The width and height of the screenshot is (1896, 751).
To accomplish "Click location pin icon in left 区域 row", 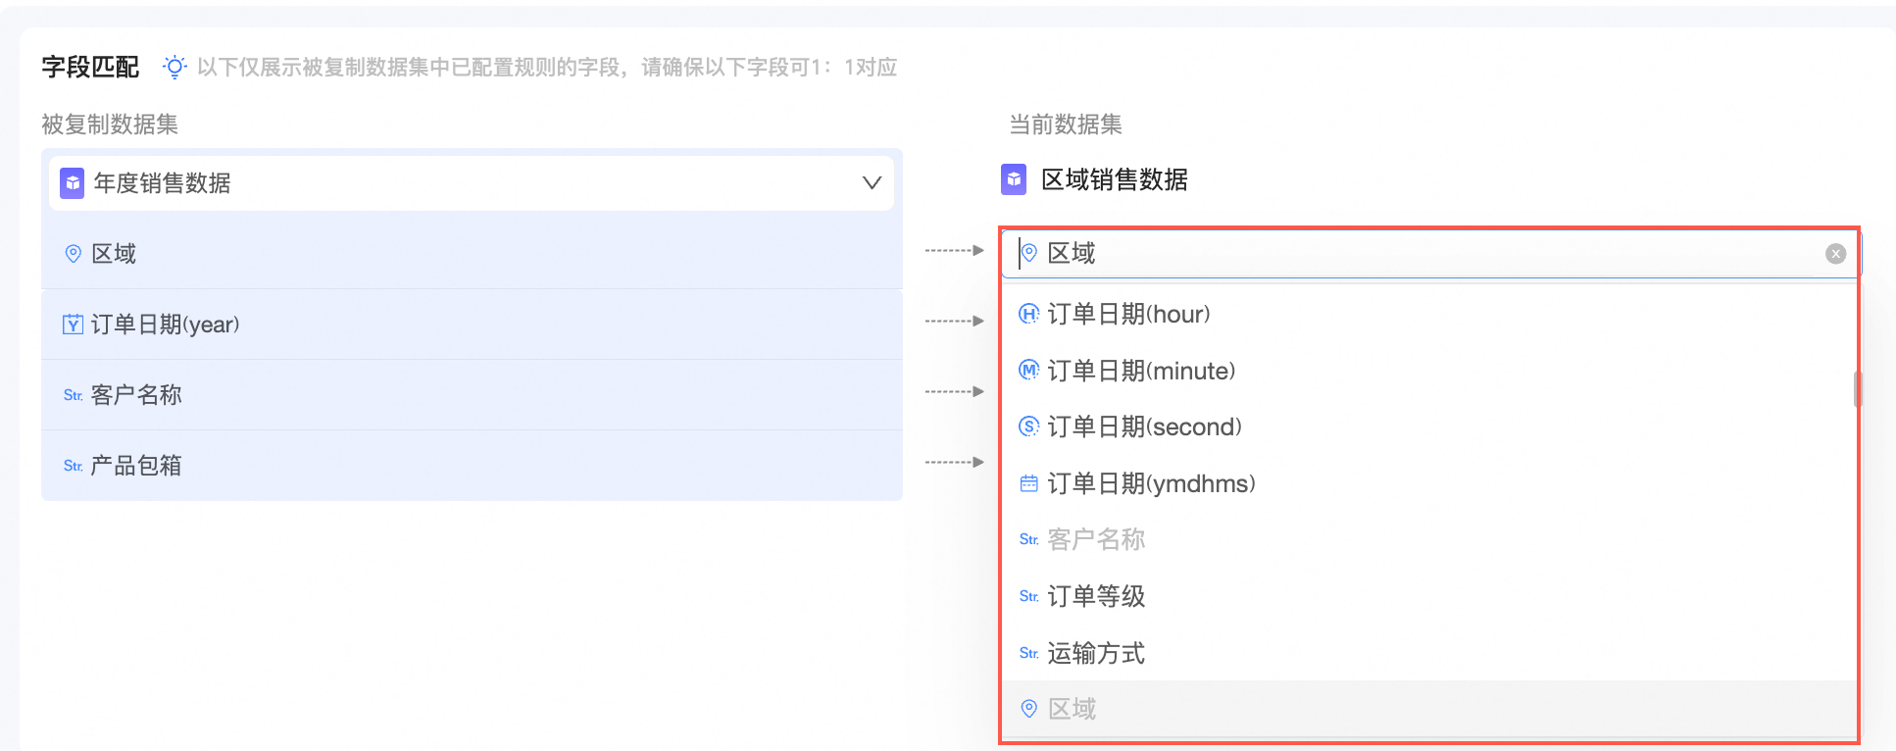I will 73,254.
